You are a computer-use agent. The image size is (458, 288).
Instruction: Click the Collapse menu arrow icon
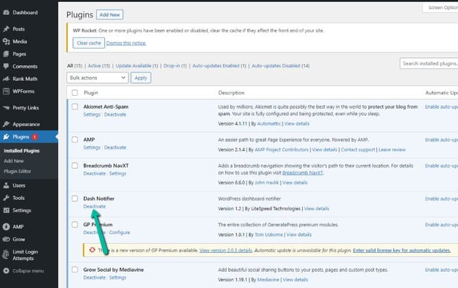[6, 271]
